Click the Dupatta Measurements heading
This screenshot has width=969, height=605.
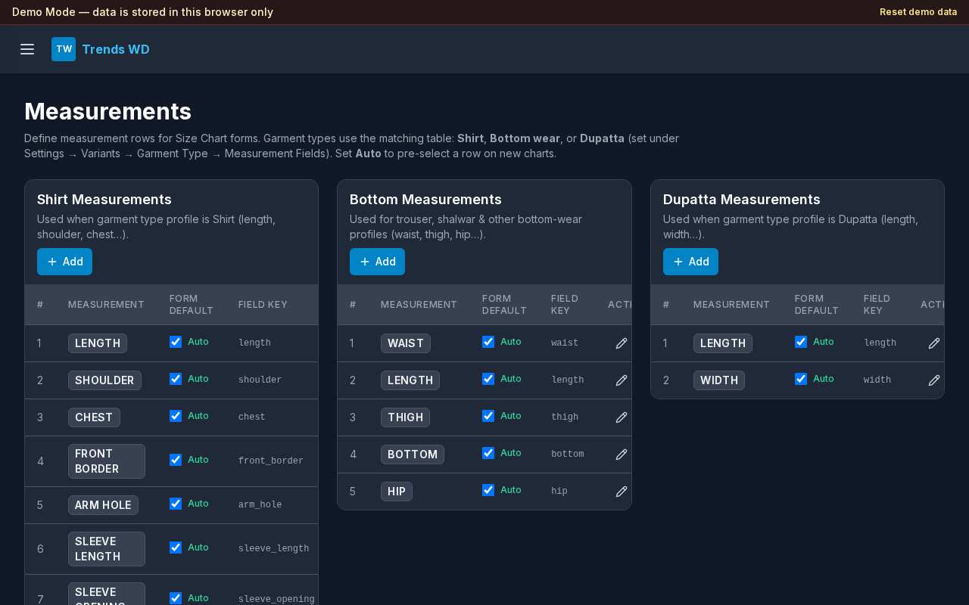[x=742, y=200]
